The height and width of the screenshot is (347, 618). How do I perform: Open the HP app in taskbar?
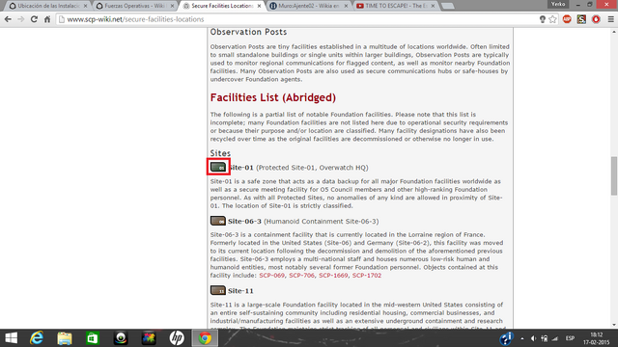click(x=177, y=338)
